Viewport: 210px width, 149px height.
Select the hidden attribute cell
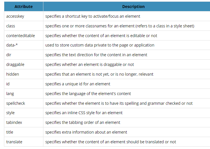click(13, 74)
